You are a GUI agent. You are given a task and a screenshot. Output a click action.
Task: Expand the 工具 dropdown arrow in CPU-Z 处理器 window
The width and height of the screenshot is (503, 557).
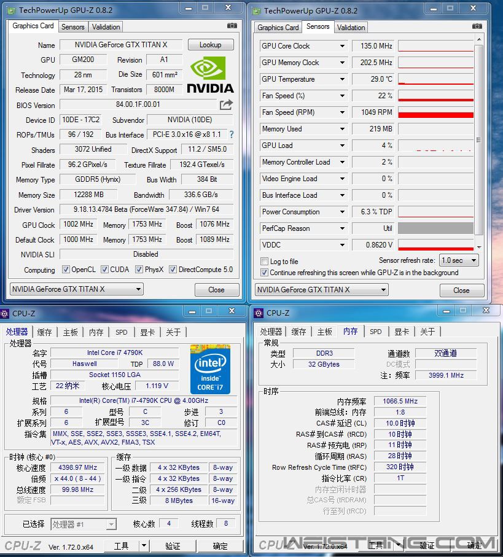[144, 545]
